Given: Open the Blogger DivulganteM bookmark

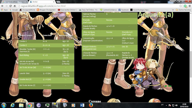Looking at the screenshot, I should (x=46, y=10).
